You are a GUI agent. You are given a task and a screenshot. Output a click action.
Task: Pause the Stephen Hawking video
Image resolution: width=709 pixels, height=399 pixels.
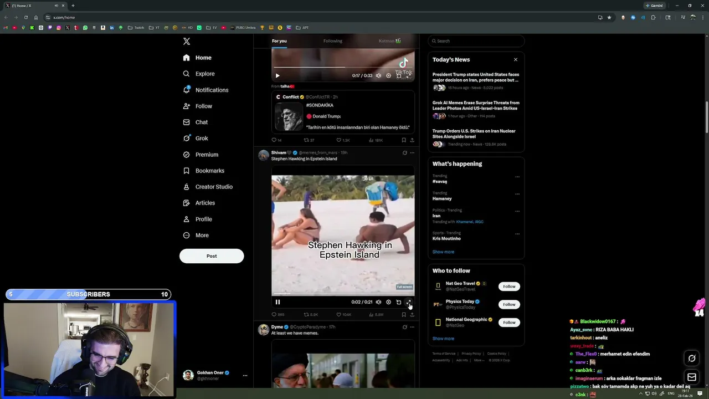pyautogui.click(x=278, y=302)
